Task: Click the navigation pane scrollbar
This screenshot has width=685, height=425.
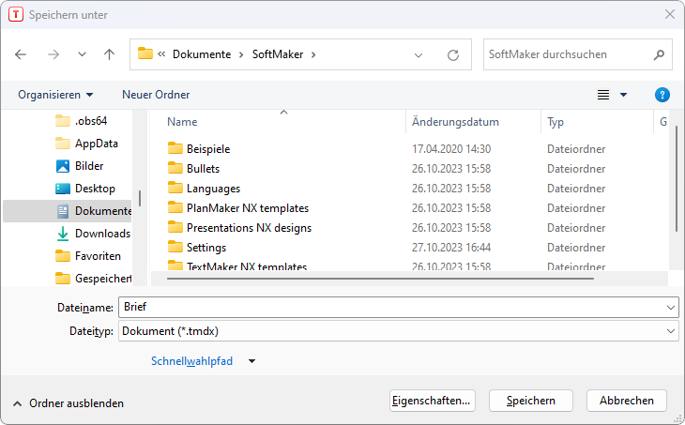Action: coord(140,198)
